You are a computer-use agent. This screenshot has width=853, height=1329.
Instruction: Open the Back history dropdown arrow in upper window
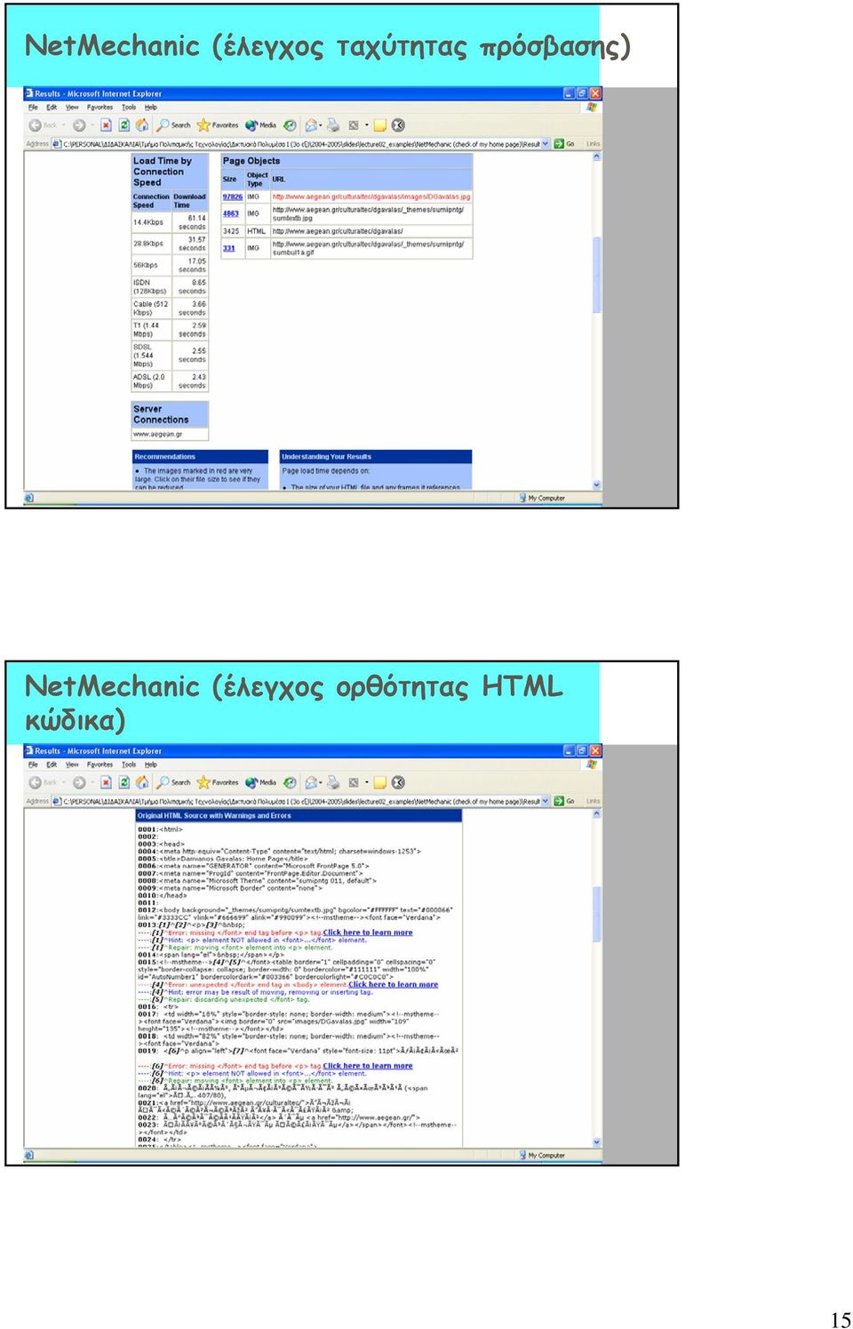[64, 125]
